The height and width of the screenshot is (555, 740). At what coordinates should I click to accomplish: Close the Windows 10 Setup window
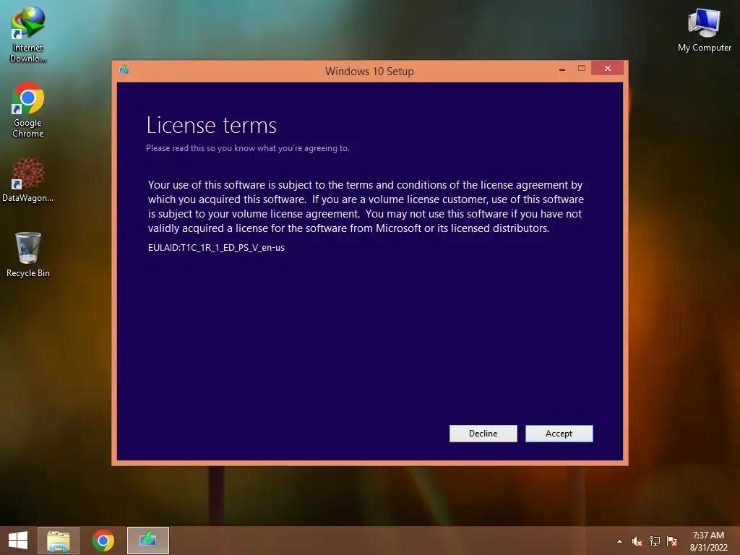pyautogui.click(x=607, y=69)
